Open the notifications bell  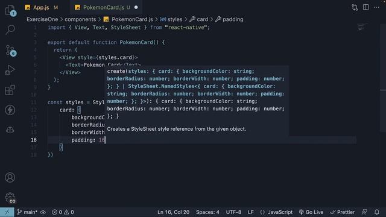(x=377, y=212)
